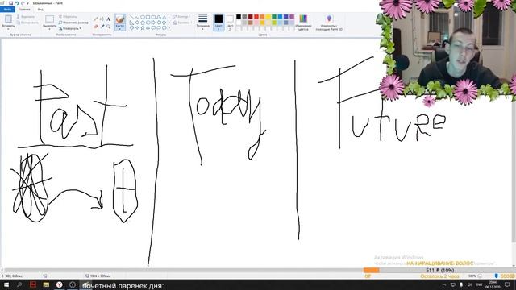Select the Pencil tool
The height and width of the screenshot is (290, 516).
(96, 19)
